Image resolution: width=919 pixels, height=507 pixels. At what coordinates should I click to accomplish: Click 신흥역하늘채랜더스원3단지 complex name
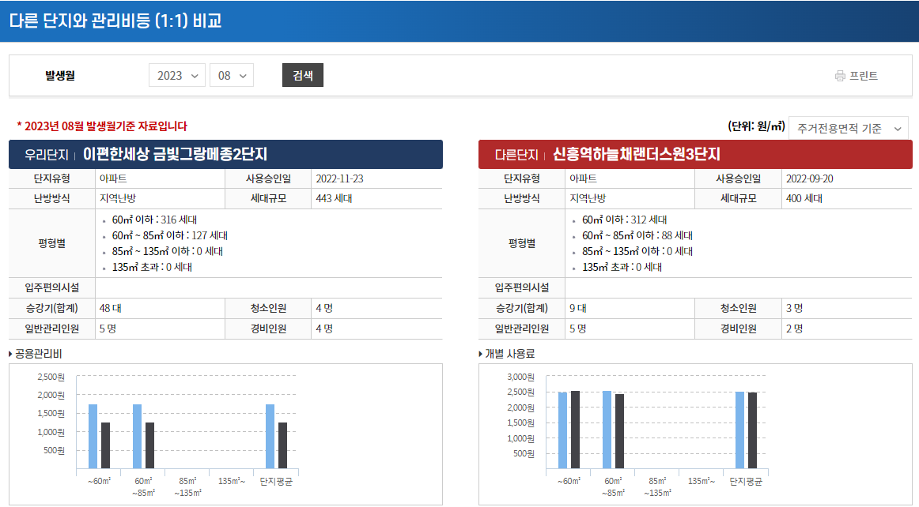637,155
